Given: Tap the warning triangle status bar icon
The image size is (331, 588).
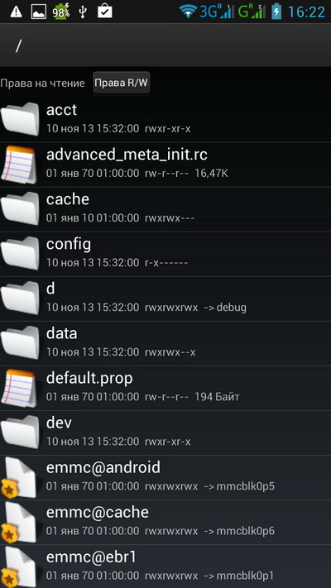Looking at the screenshot, I should click(17, 12).
